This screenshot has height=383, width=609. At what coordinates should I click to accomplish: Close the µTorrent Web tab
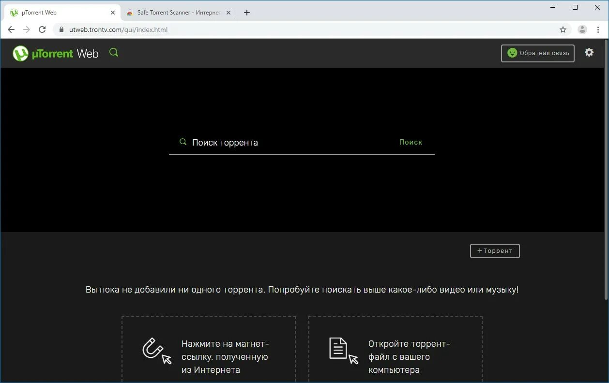tap(113, 13)
